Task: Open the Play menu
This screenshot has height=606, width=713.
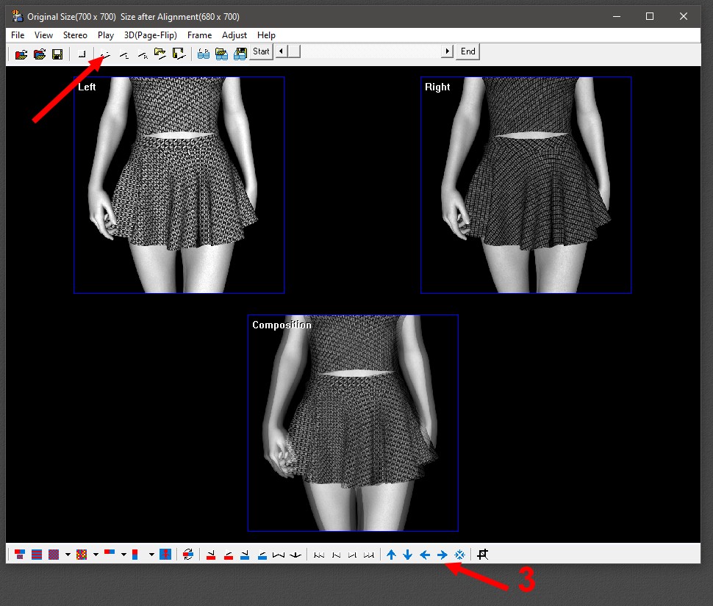Action: [106, 35]
